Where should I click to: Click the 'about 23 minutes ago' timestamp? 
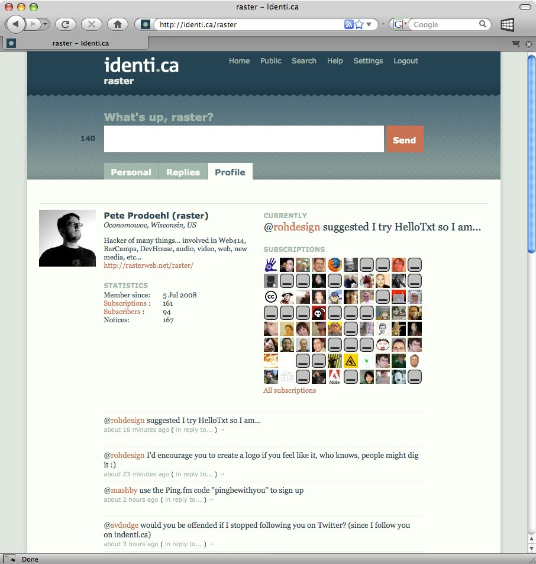136,474
